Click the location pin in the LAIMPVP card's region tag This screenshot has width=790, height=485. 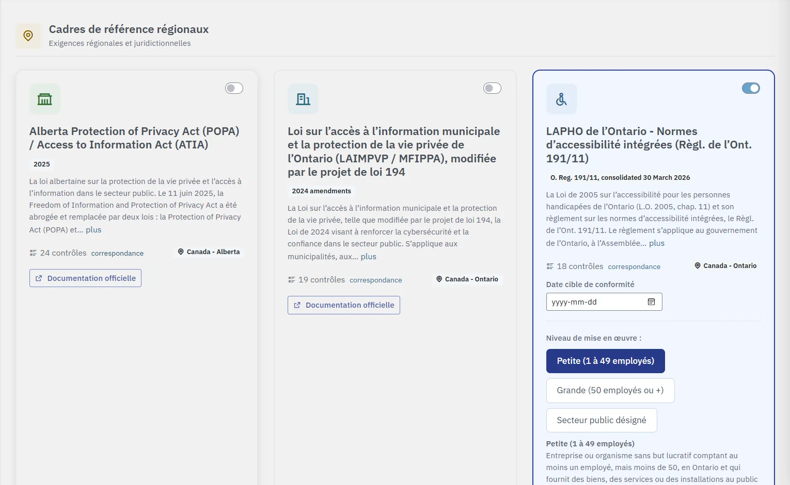439,279
